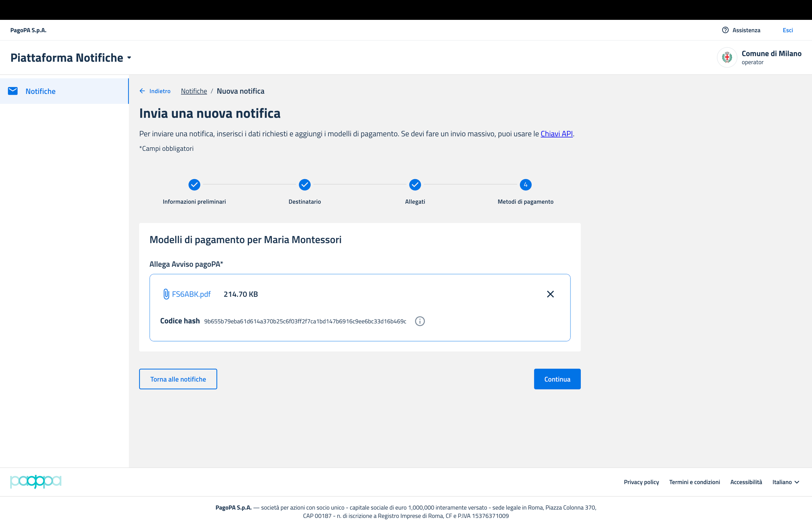Click step 4 Metodi di pagamento circle

526,185
